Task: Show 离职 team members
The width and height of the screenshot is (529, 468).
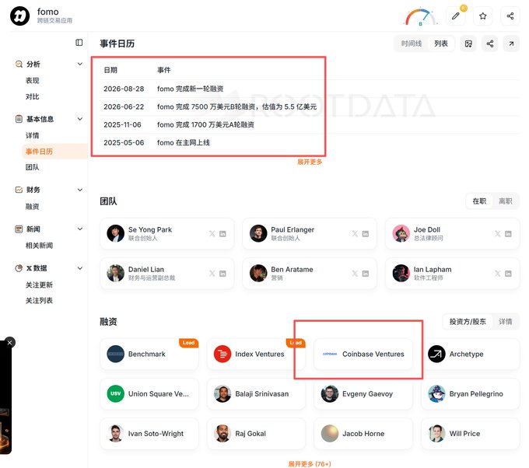Action: [x=505, y=201]
